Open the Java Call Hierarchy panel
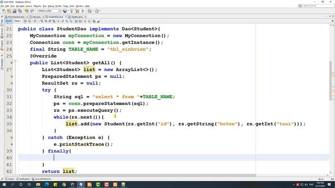 (41, 179)
